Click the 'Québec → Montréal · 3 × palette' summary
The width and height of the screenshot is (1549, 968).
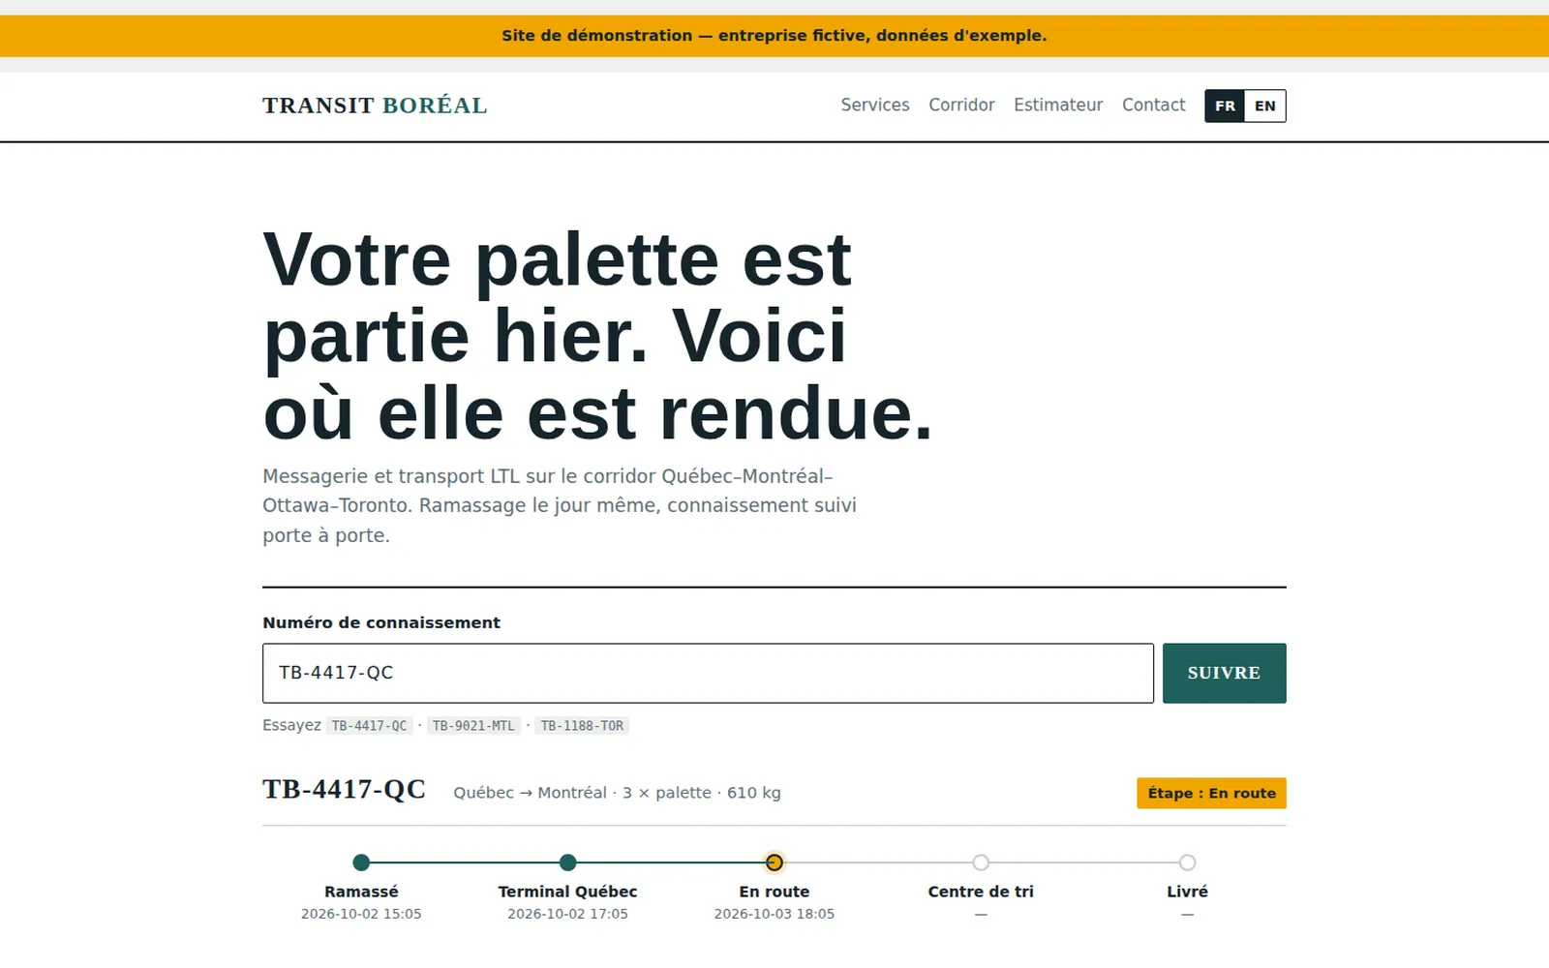click(x=617, y=793)
